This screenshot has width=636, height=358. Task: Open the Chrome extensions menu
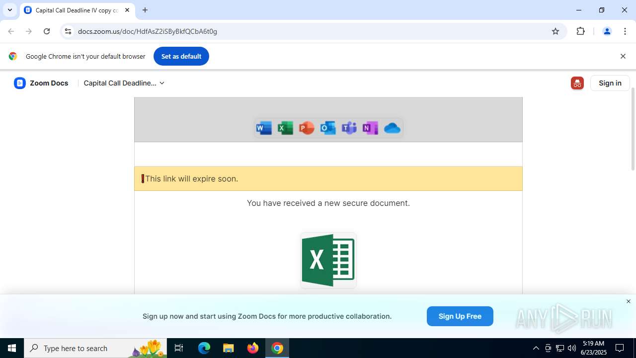tap(581, 31)
